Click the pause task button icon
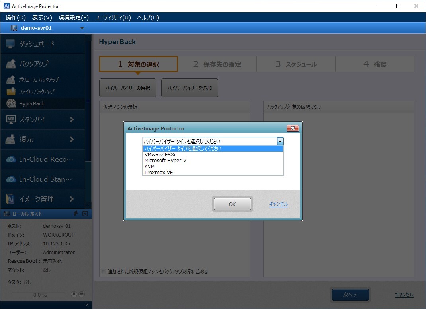This screenshot has height=309, width=426. coord(74,294)
